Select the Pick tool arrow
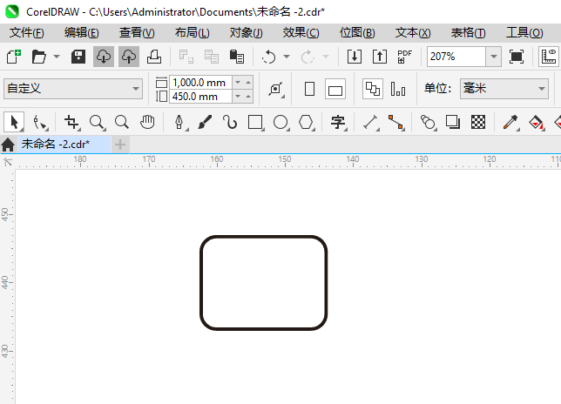This screenshot has width=561, height=404. [x=13, y=122]
